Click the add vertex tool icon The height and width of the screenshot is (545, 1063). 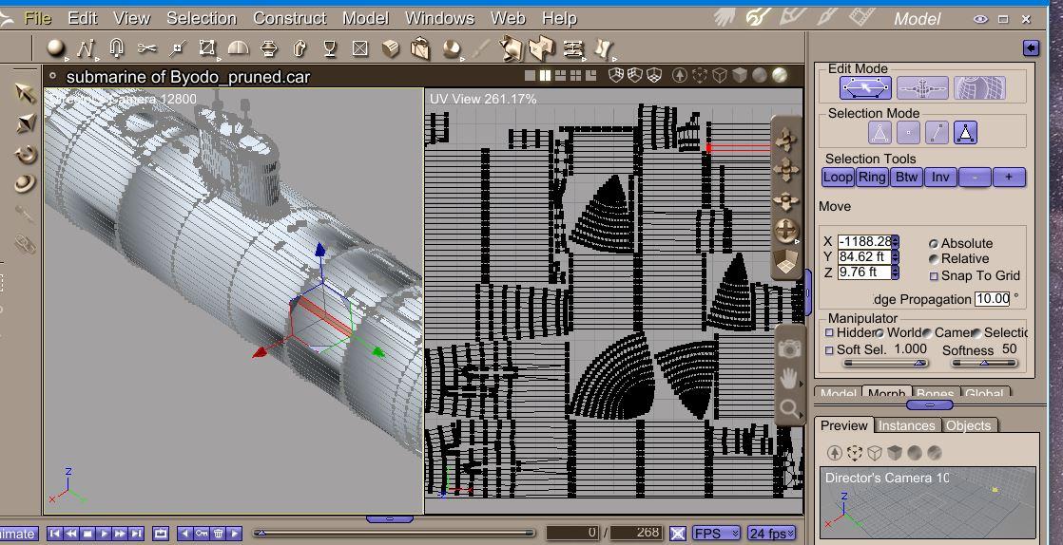(177, 48)
